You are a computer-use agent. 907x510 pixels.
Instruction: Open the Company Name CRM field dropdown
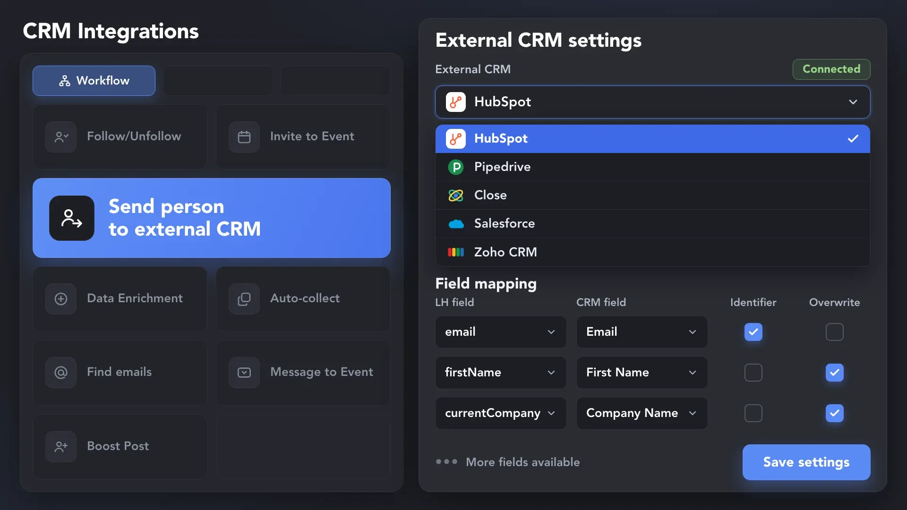click(642, 413)
